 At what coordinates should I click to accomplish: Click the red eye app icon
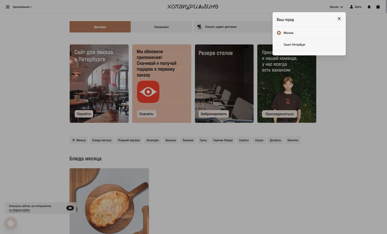click(x=148, y=92)
